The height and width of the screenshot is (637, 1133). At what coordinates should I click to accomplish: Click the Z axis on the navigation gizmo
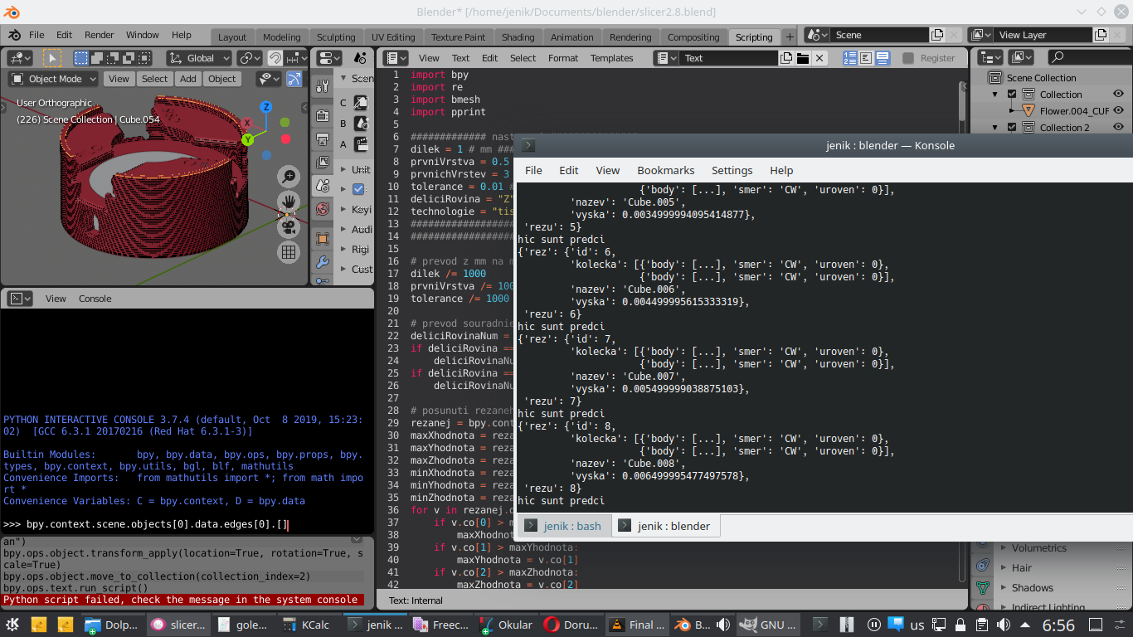[x=266, y=107]
